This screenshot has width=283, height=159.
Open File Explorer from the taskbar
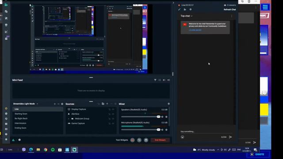point(38,150)
